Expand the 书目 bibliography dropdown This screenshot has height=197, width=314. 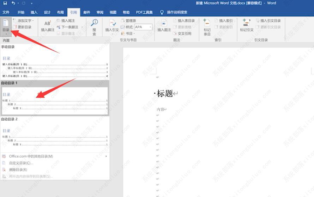tap(128, 33)
